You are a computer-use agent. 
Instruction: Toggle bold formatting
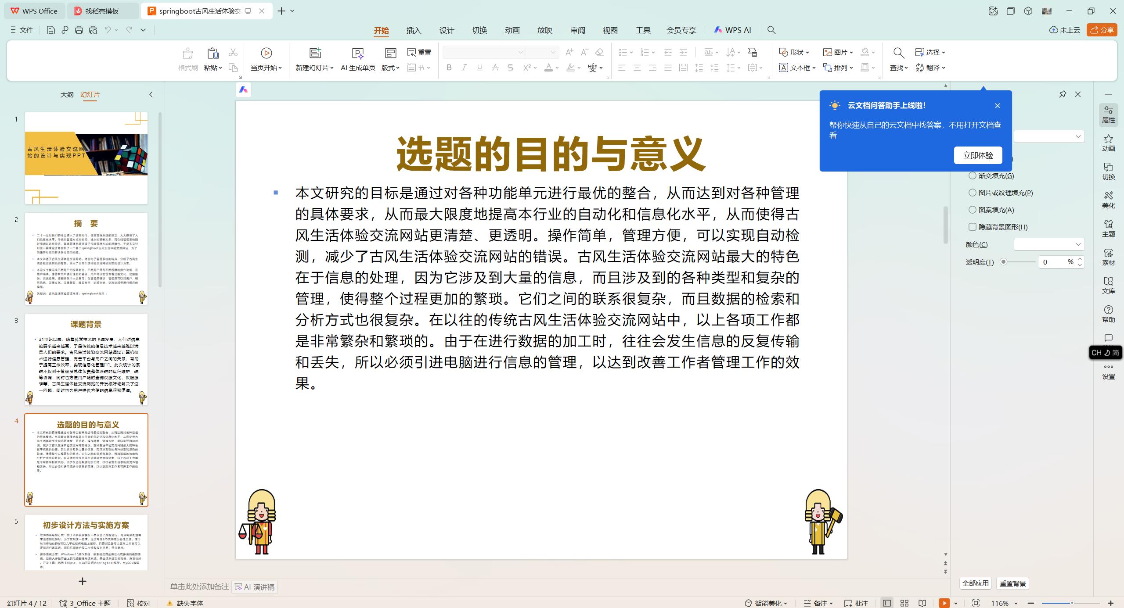coord(448,68)
